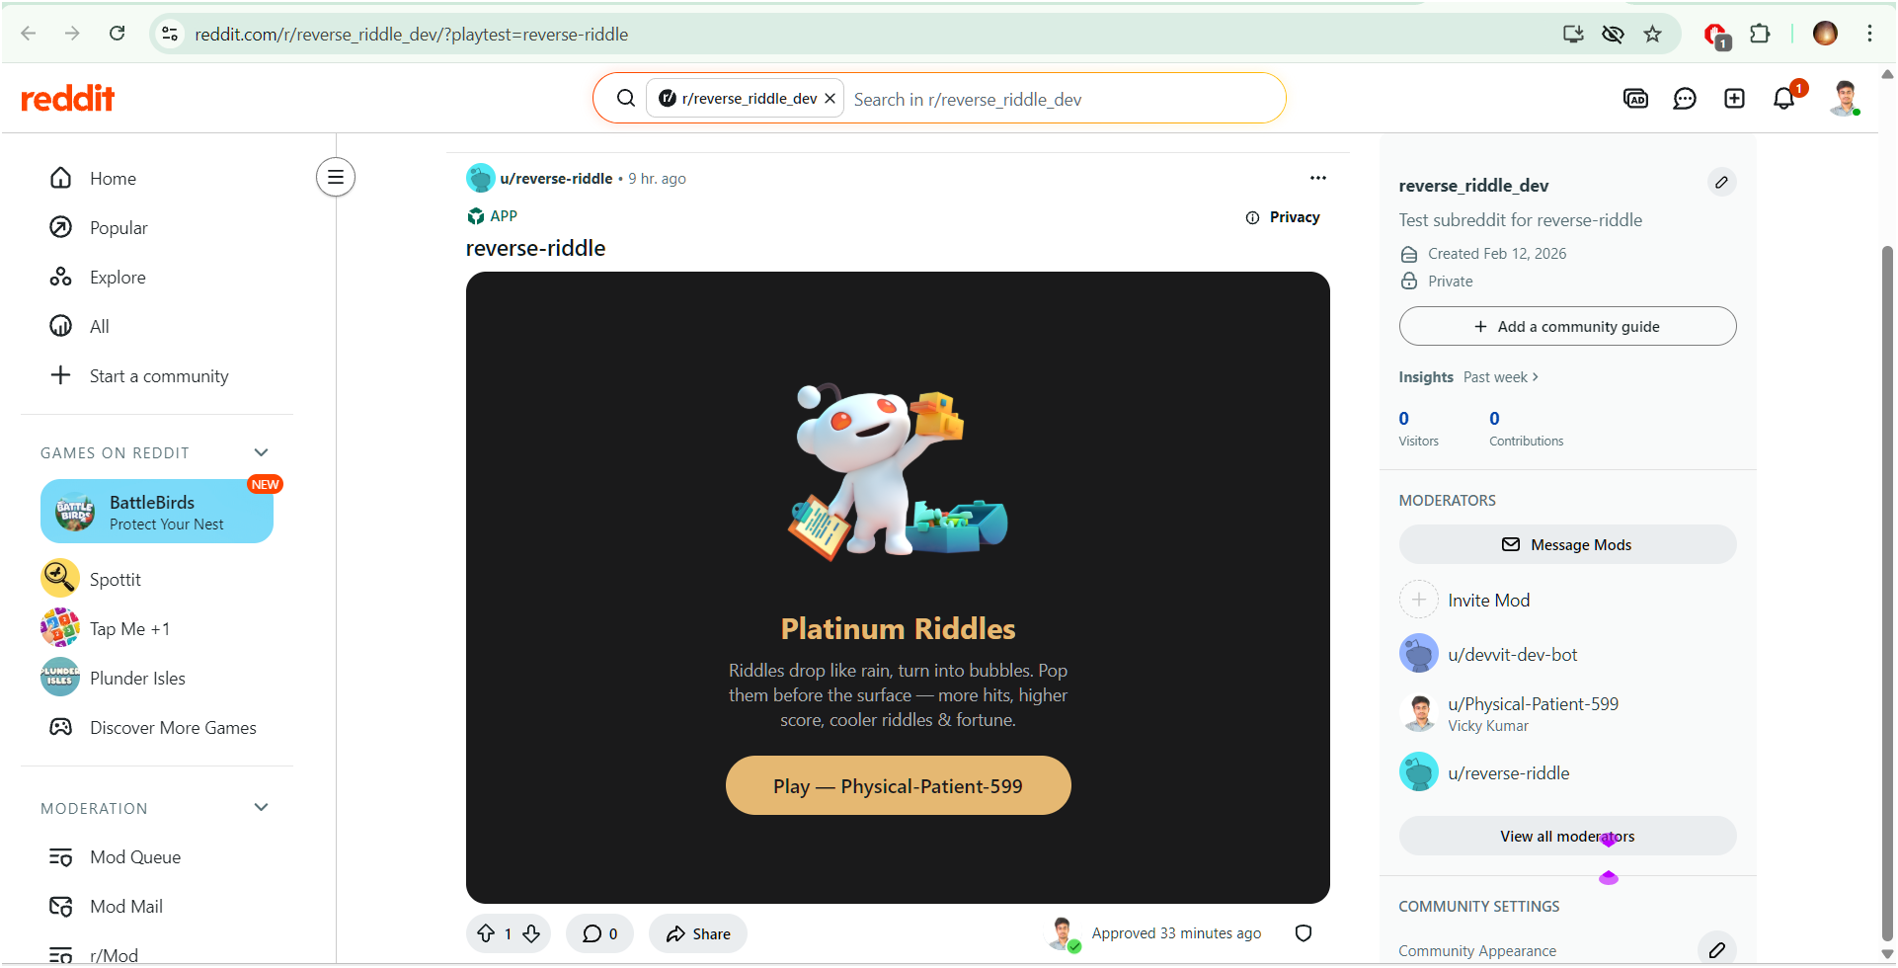Share the post
Screen dimensions: 1898x968
[x=698, y=933]
